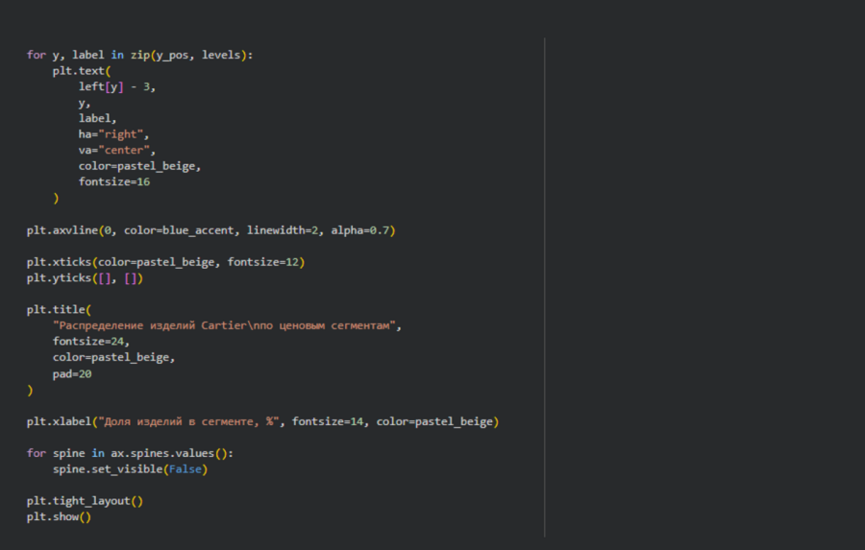865x550 pixels.
Task: Click the 'fontsize=24,' line
Action: [91, 342]
